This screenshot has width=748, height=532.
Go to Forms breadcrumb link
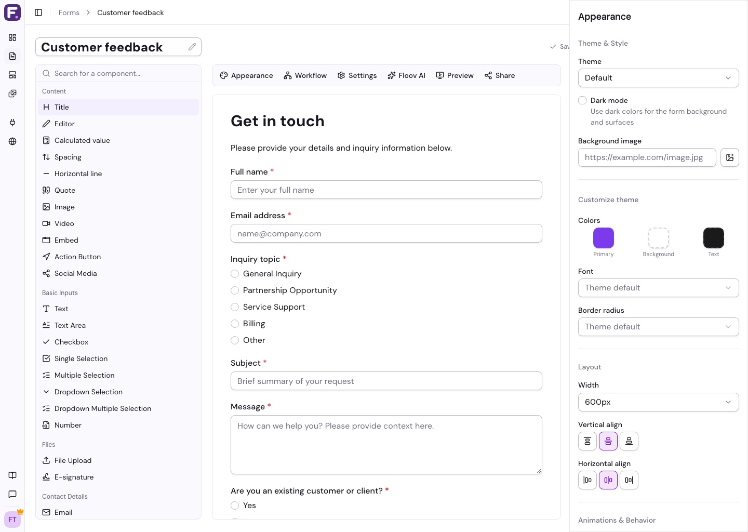[69, 12]
